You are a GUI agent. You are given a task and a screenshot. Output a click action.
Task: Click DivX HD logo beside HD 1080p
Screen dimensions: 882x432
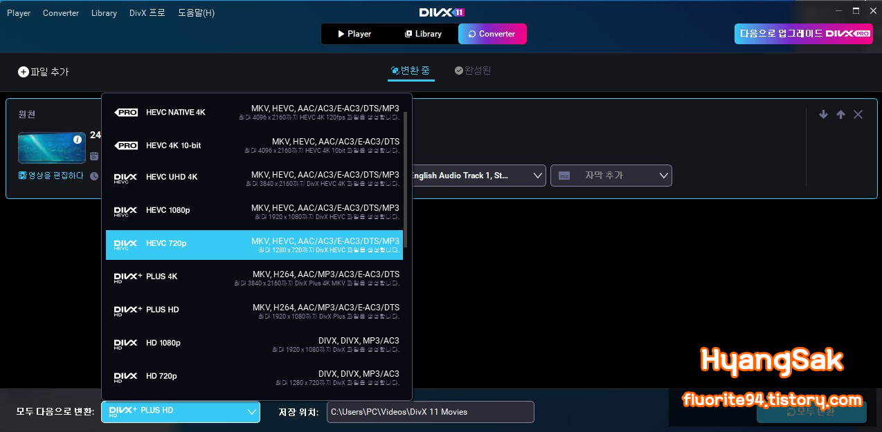(x=126, y=344)
